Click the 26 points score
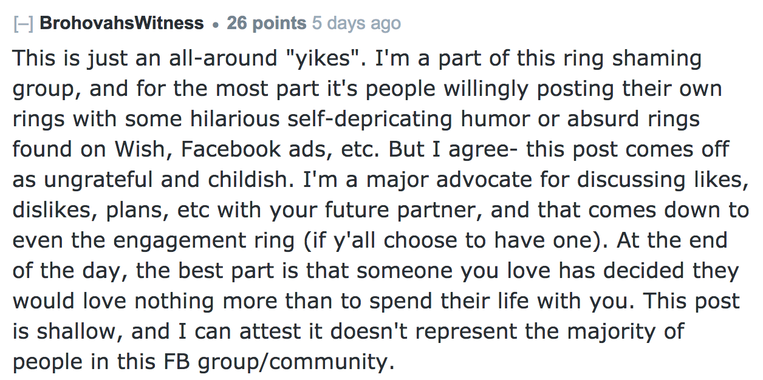763x380 pixels. [267, 24]
